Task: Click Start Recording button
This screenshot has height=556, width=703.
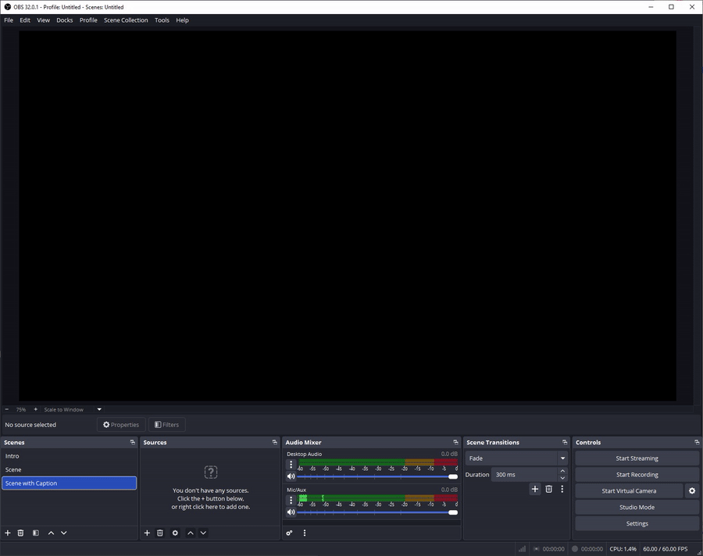Action: (x=637, y=474)
